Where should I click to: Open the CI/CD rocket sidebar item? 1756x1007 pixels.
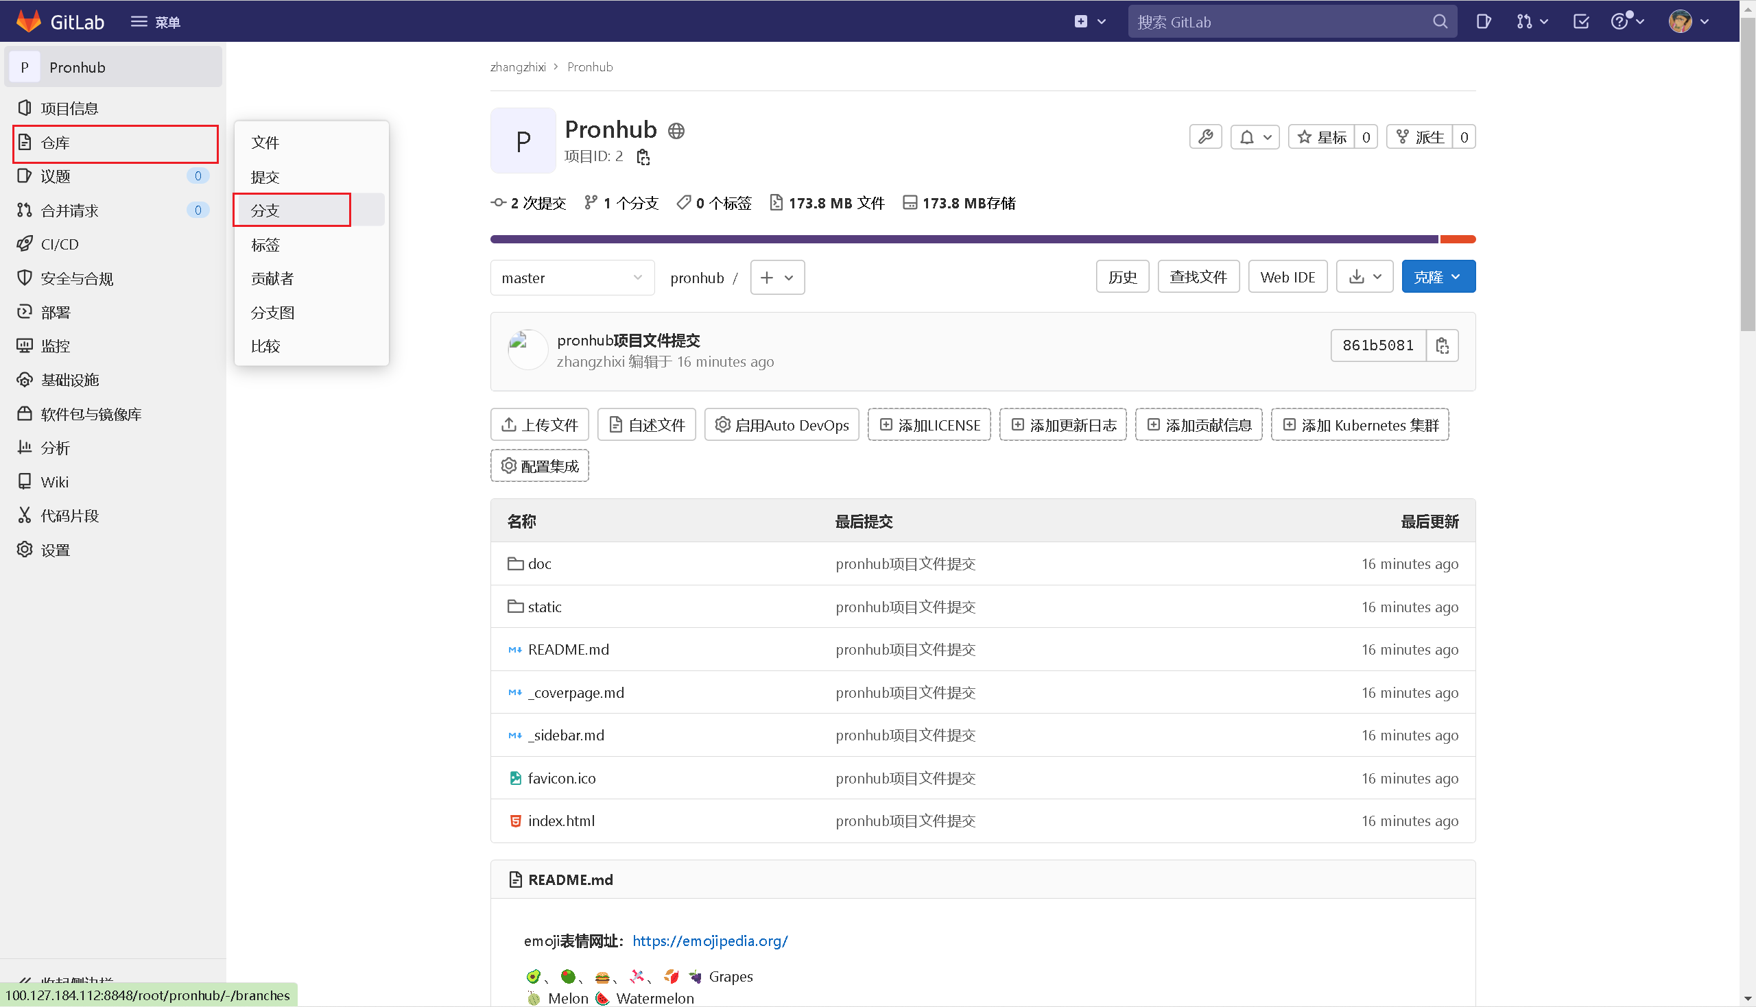pyautogui.click(x=60, y=244)
